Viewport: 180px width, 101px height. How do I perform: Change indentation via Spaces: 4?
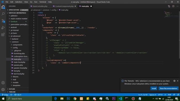pyautogui.click(x=153, y=95)
